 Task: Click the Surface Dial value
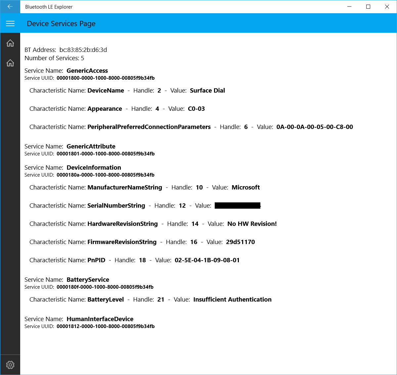207,91
